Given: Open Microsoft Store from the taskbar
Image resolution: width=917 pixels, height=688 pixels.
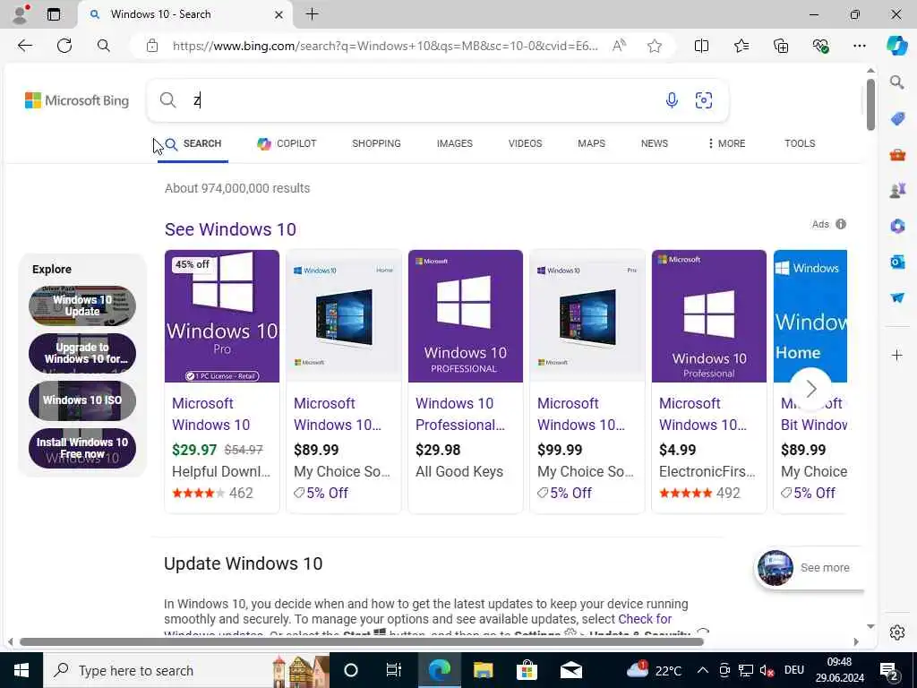Looking at the screenshot, I should click(x=527, y=670).
